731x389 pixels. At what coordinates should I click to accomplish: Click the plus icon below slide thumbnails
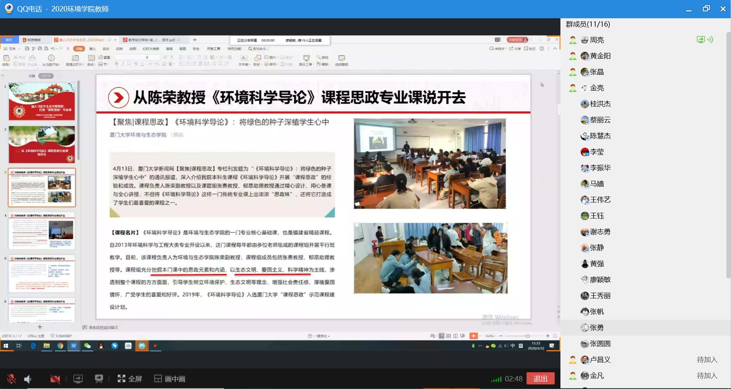click(40, 327)
